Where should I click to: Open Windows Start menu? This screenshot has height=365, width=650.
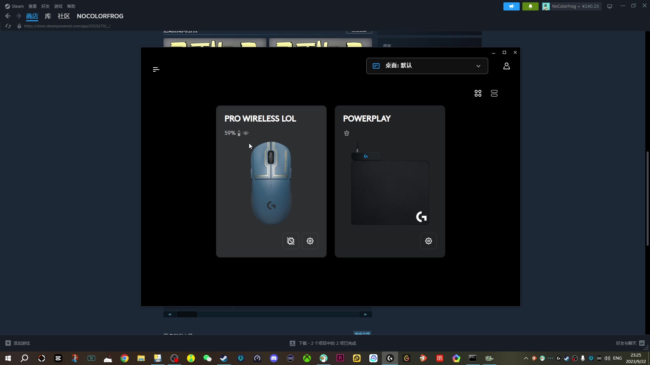(x=8, y=358)
